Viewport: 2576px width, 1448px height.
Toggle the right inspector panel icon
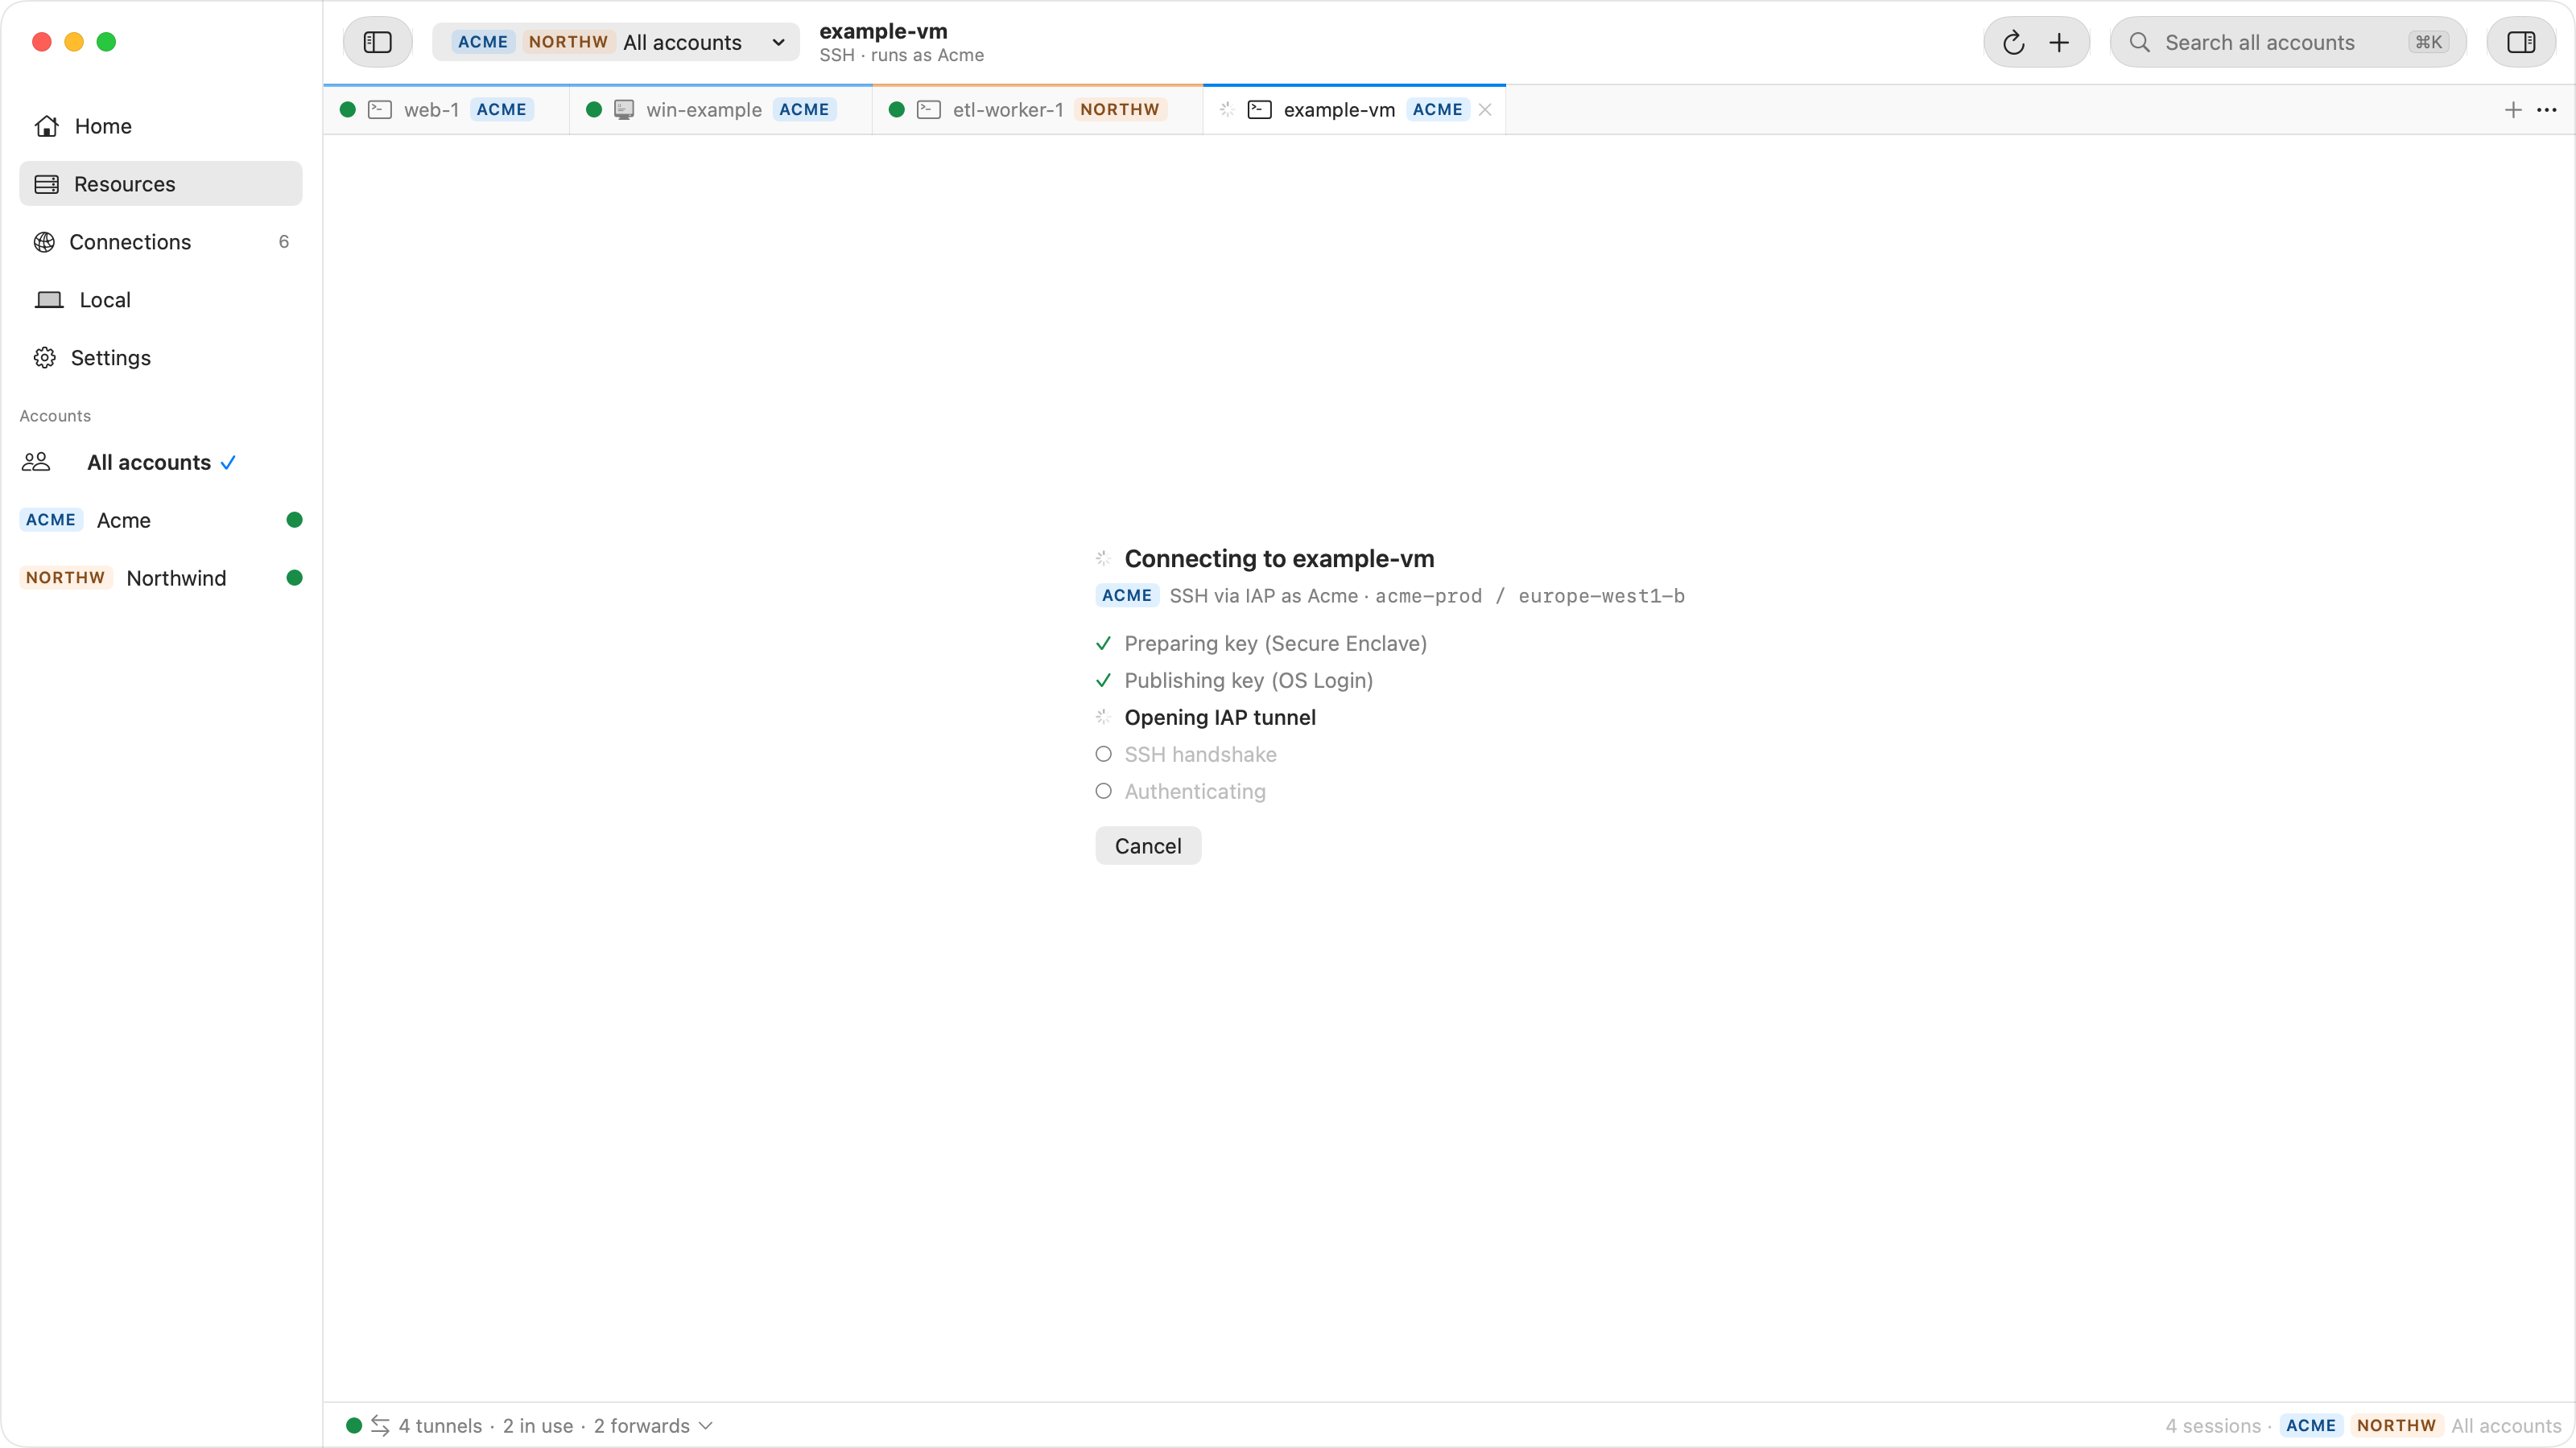point(2521,42)
